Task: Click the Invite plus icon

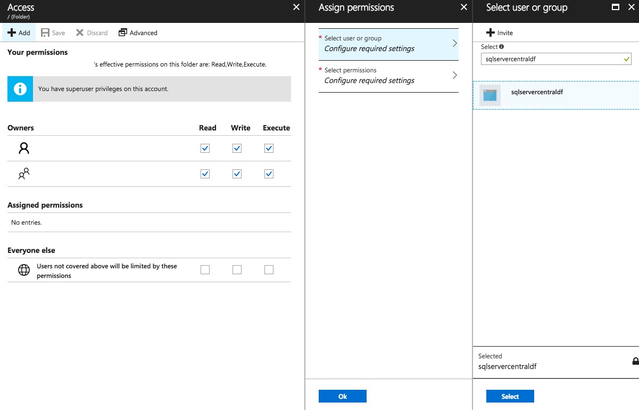Action: tap(491, 32)
